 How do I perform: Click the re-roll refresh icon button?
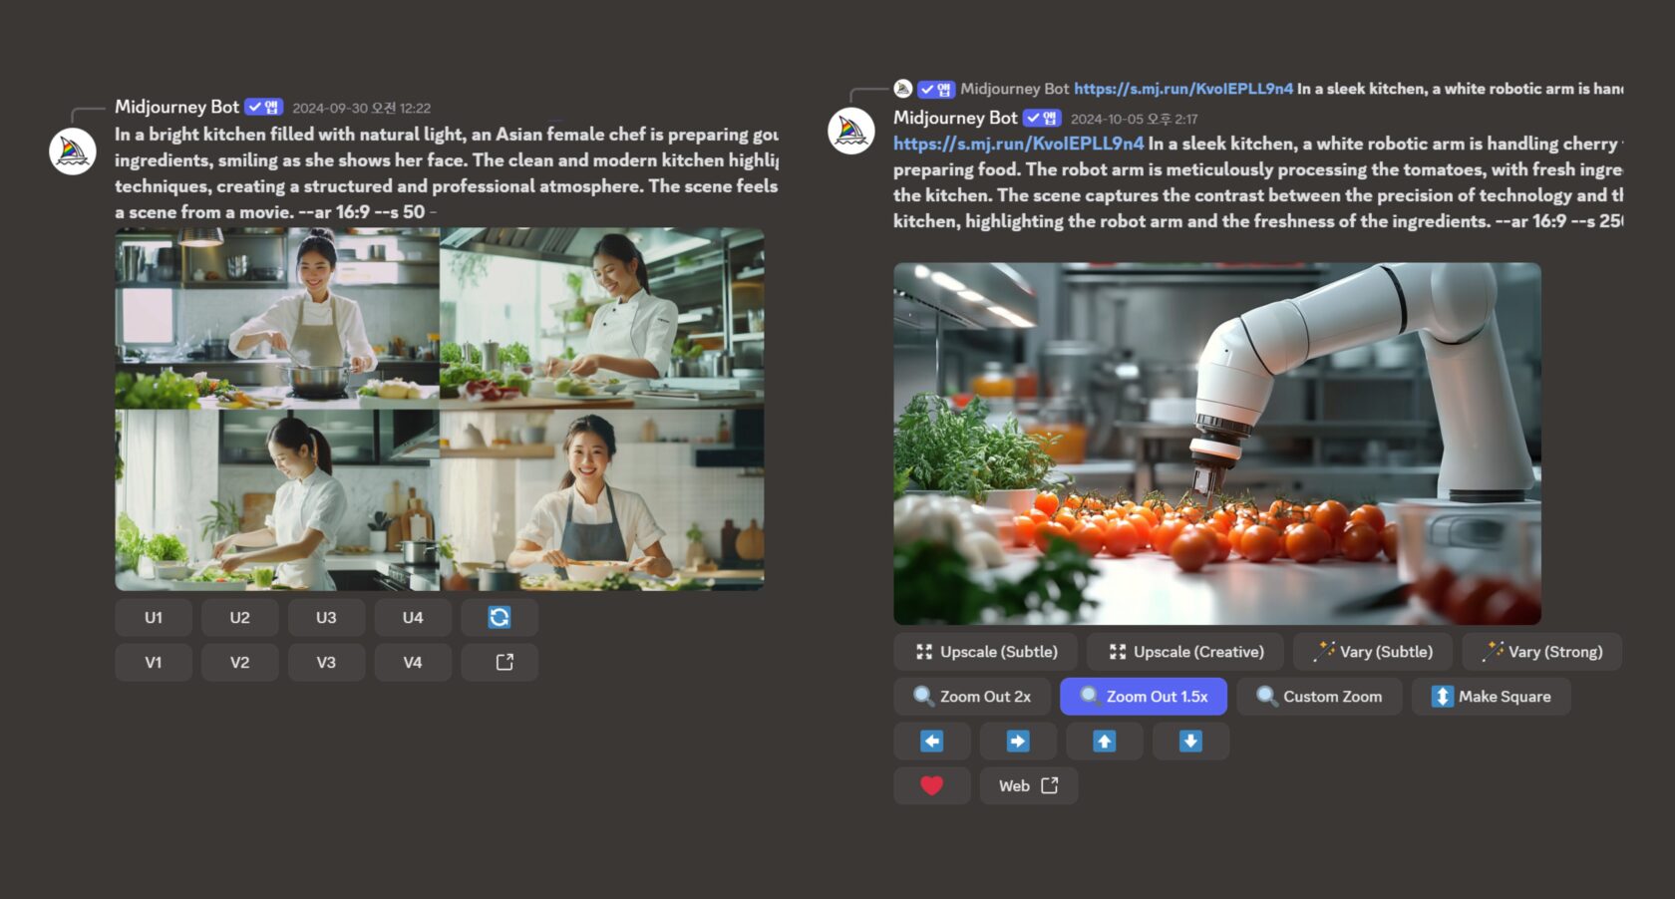(x=500, y=618)
